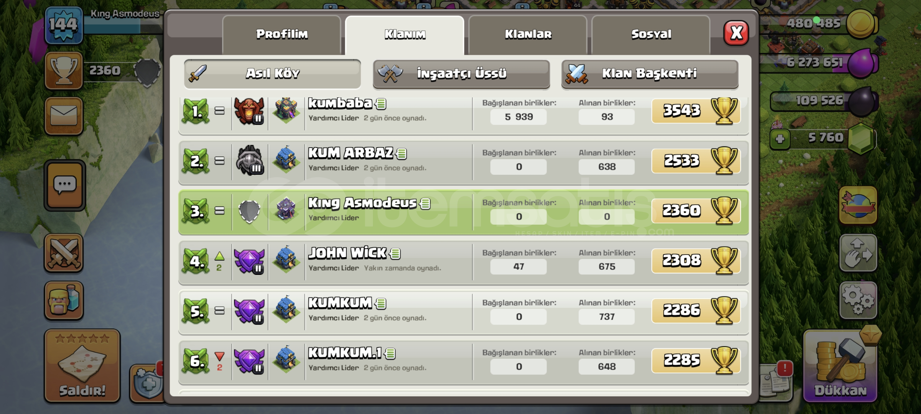
Task: Select the Asıl Köy ranking filter
Action: pos(272,74)
